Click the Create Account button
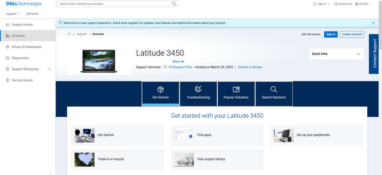382x175 pixels. [x=352, y=34]
